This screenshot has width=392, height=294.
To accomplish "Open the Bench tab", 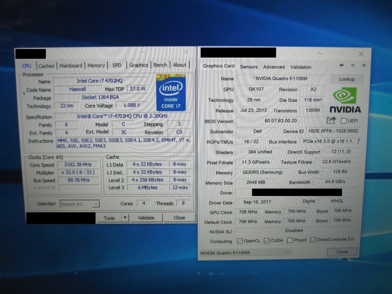I will 160,65.
